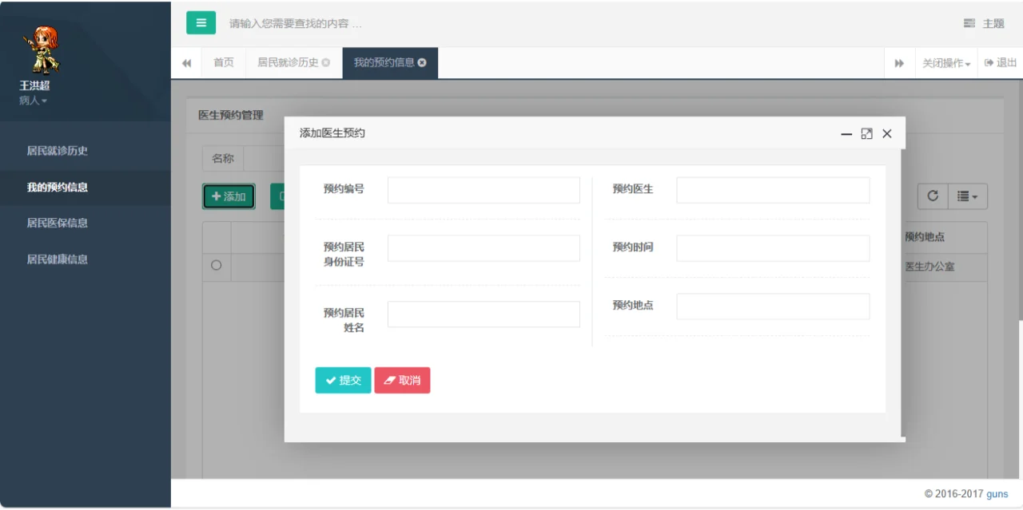
Task: Open the 关闭操作 dropdown
Action: (946, 63)
